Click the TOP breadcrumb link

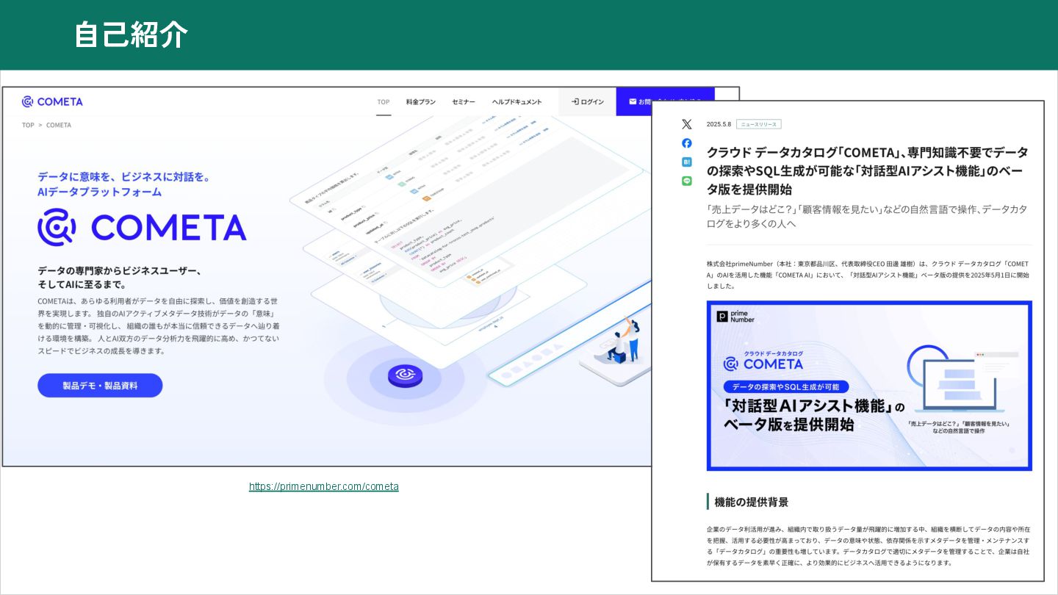click(28, 125)
